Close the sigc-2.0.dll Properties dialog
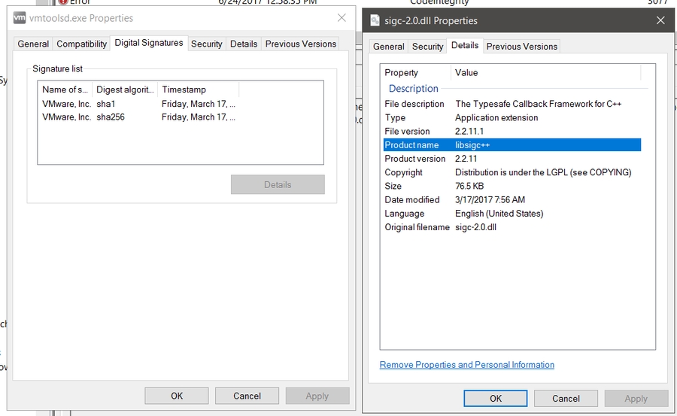This screenshot has width=677, height=416. [x=660, y=20]
